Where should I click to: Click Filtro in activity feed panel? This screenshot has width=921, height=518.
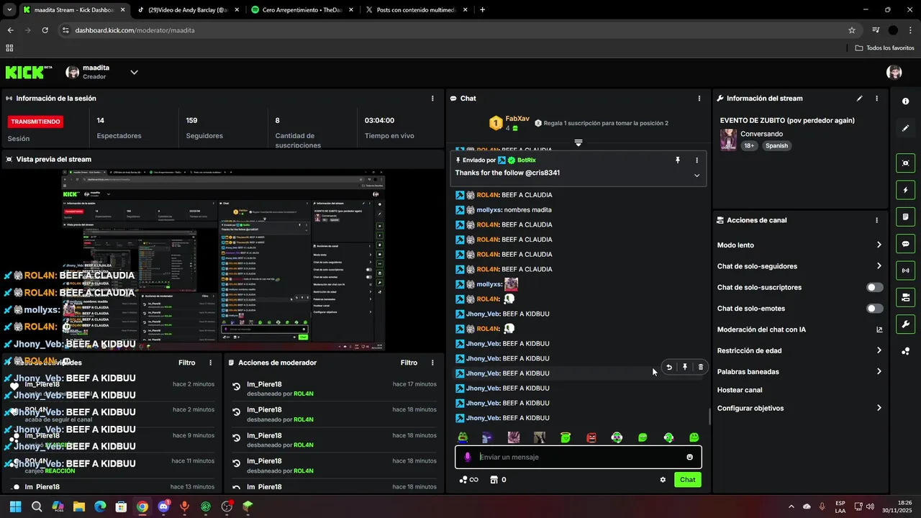pyautogui.click(x=186, y=363)
